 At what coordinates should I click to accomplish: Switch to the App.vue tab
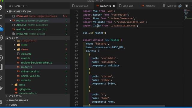[x=128, y=6]
